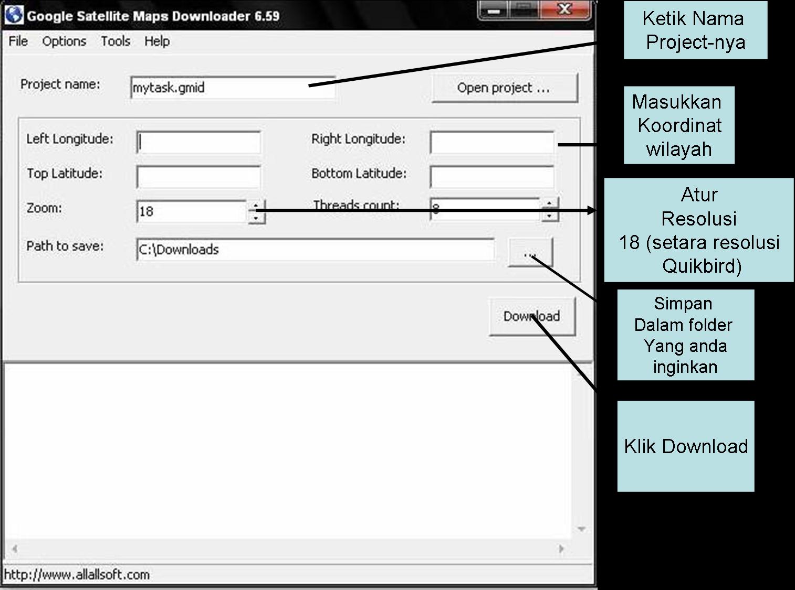This screenshot has height=590, width=795.
Task: Focus the Right Longitude field
Action: click(492, 142)
